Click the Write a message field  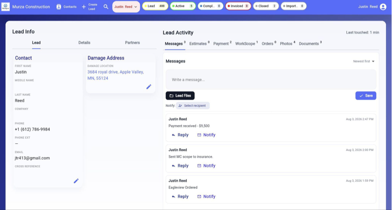(x=271, y=79)
